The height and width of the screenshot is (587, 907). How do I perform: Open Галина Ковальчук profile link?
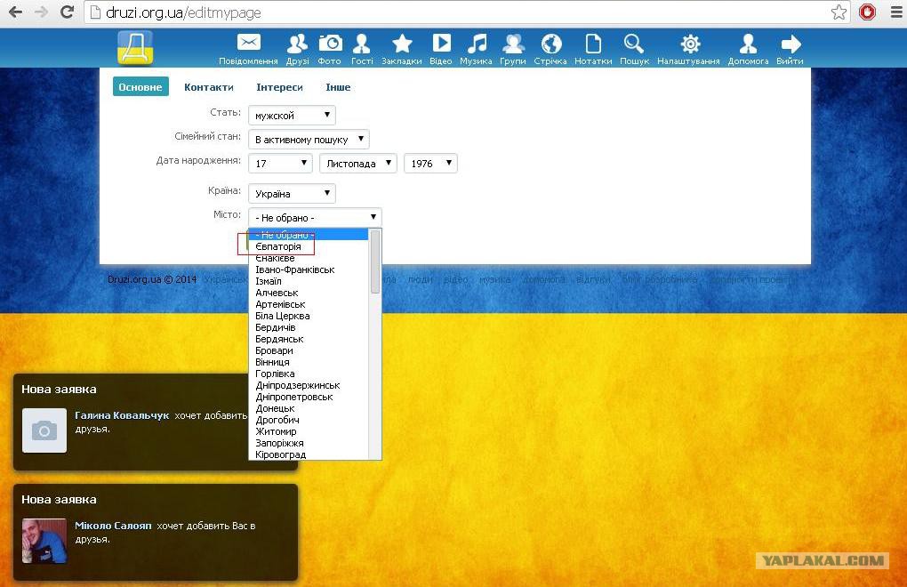click(122, 415)
